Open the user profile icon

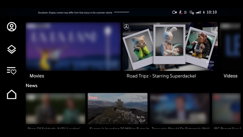[x=12, y=27]
